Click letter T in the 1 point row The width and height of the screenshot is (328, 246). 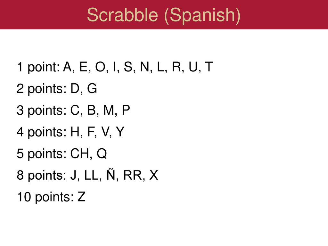point(209,67)
